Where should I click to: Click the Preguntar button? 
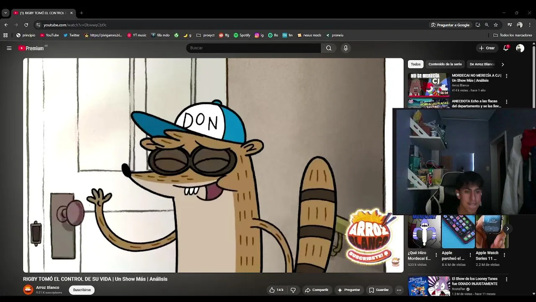[x=349, y=290]
